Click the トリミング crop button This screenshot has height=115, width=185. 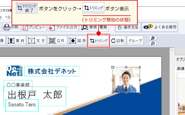99,41
